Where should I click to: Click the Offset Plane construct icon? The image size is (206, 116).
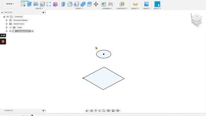coord(122,4)
